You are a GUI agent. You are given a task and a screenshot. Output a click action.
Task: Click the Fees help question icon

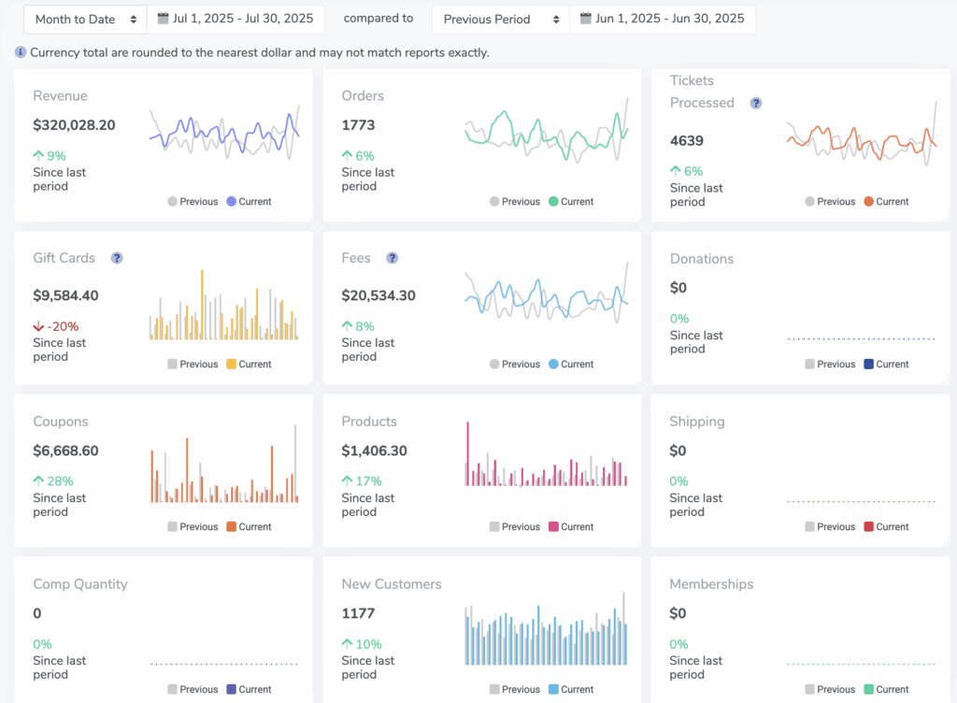tap(393, 258)
